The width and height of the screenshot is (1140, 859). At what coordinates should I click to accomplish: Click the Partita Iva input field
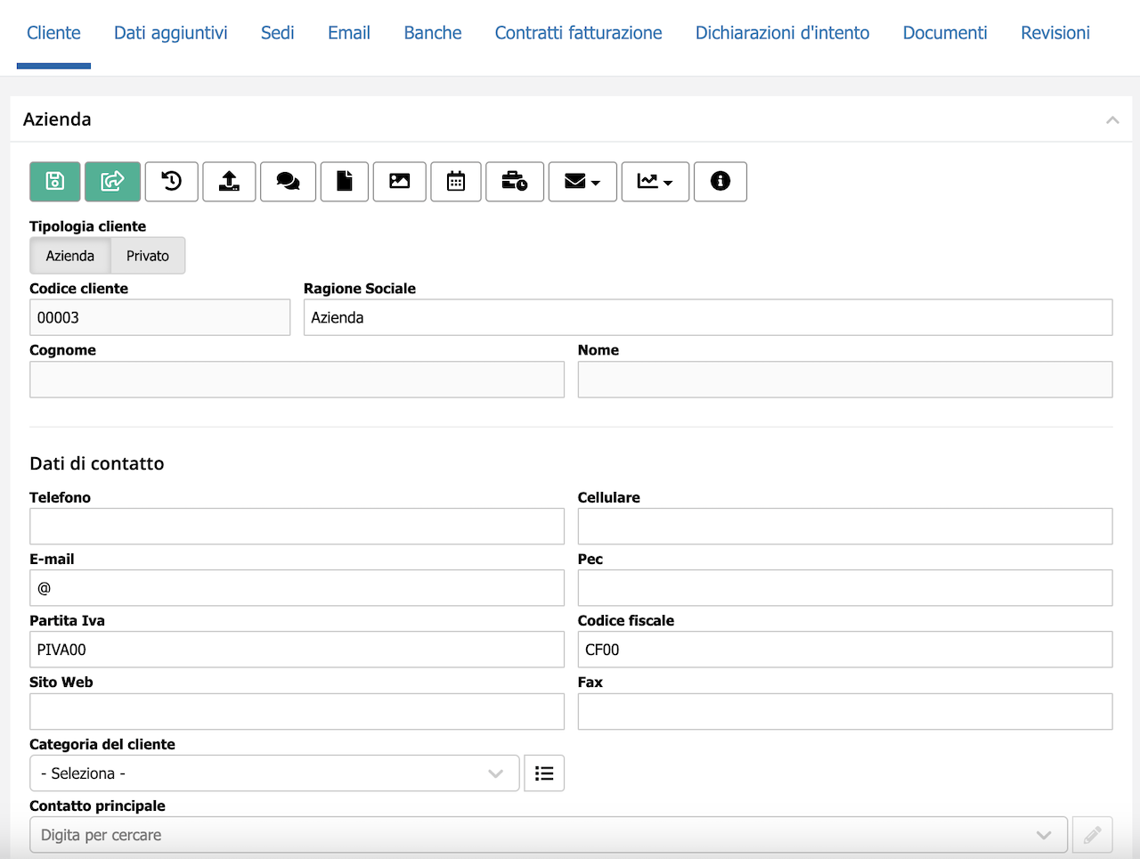(297, 650)
